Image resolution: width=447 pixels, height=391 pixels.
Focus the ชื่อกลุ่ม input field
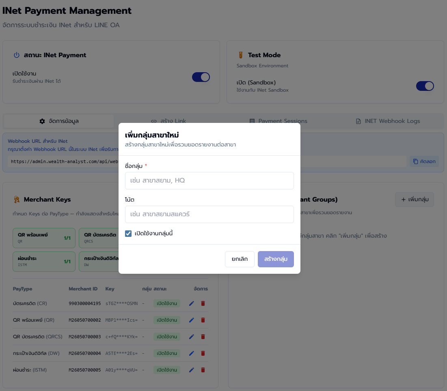point(209,180)
